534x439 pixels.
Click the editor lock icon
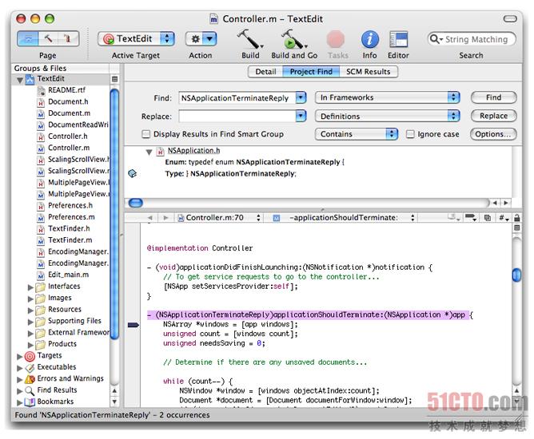click(516, 218)
